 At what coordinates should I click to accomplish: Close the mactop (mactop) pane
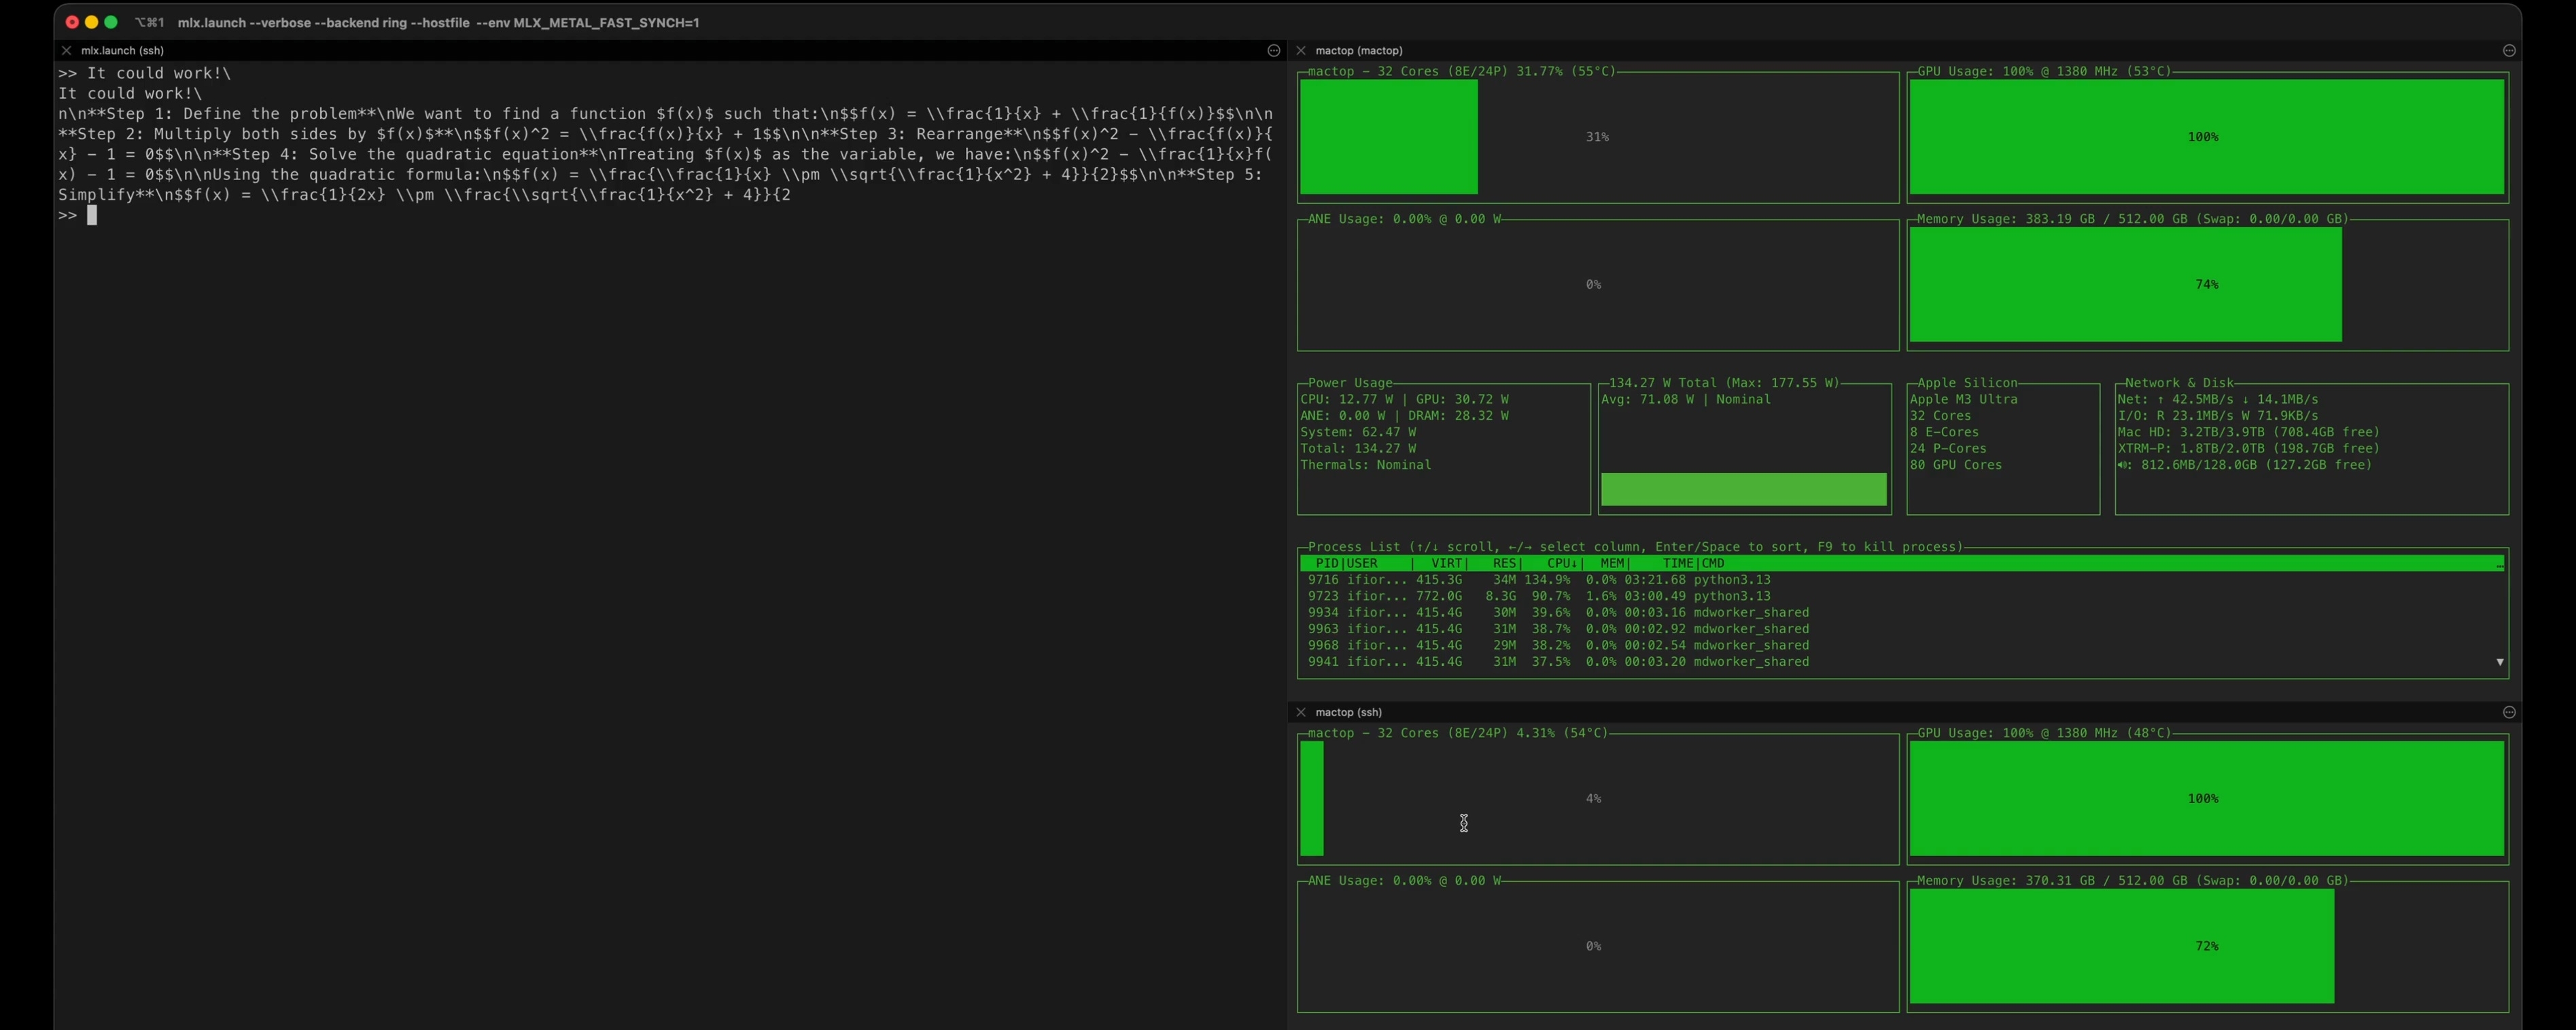pos(1300,50)
